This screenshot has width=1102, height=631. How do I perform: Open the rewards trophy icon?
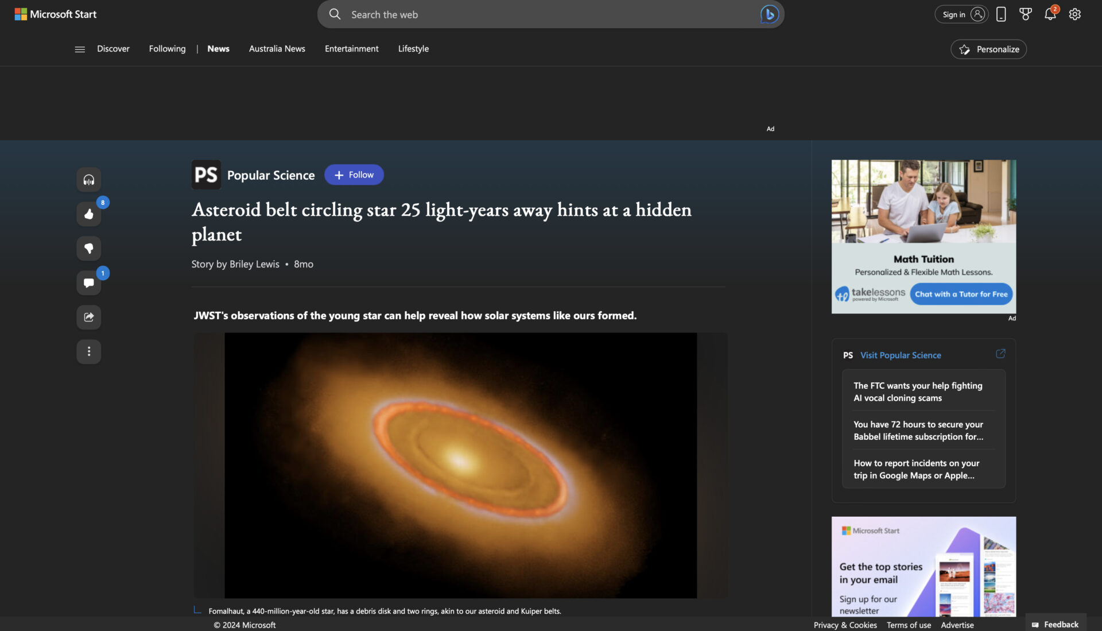tap(1026, 14)
